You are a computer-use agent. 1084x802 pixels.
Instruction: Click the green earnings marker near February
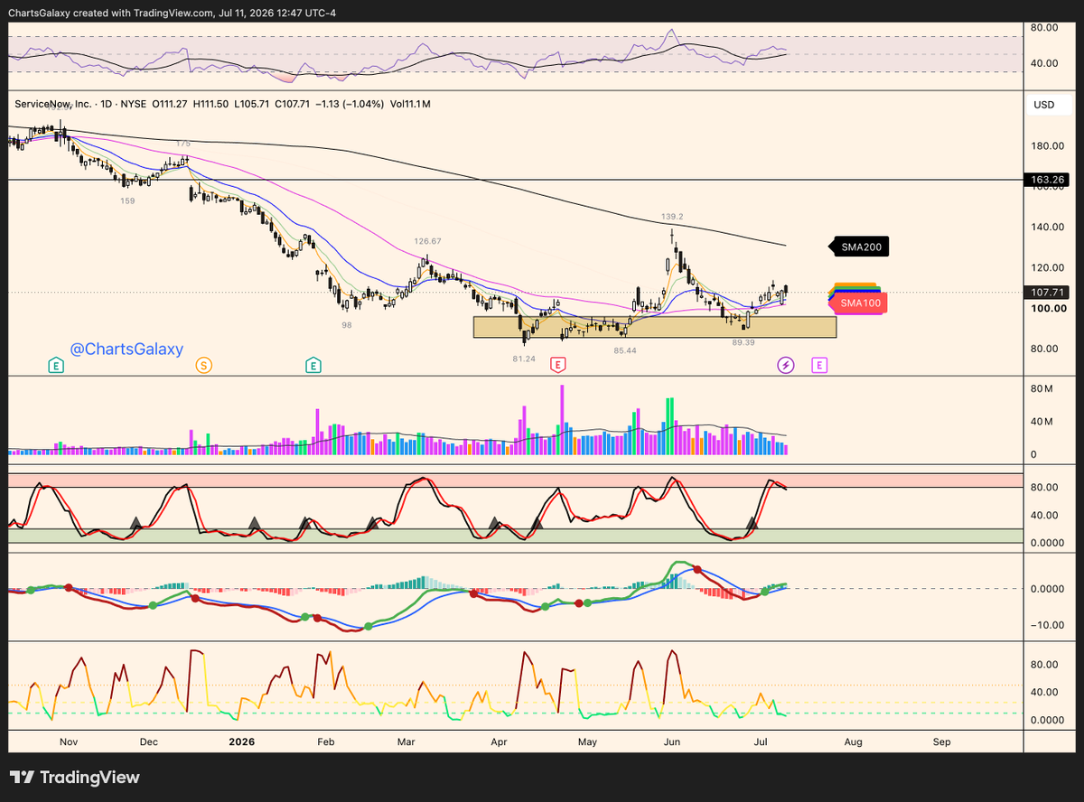point(313,365)
